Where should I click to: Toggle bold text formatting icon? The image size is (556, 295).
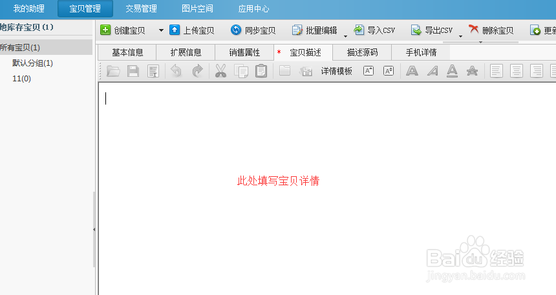pos(412,71)
